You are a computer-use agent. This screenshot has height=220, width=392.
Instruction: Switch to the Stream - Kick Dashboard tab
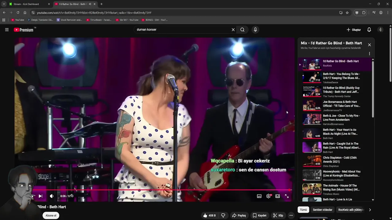[26, 4]
